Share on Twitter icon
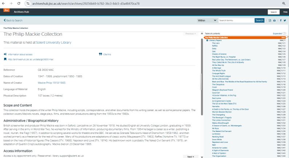Viewport: 289px width, 158px height. [285, 20]
